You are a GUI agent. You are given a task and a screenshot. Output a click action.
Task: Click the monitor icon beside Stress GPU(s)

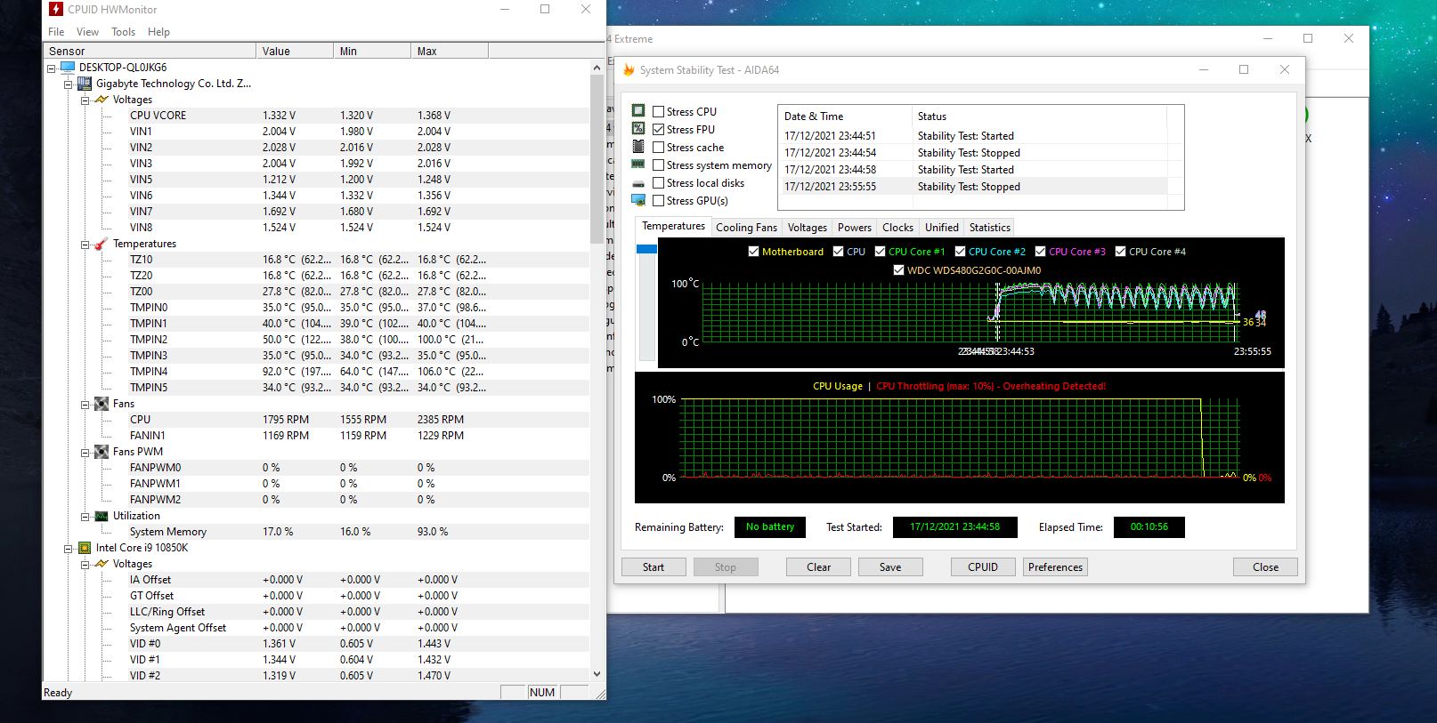[x=638, y=200]
